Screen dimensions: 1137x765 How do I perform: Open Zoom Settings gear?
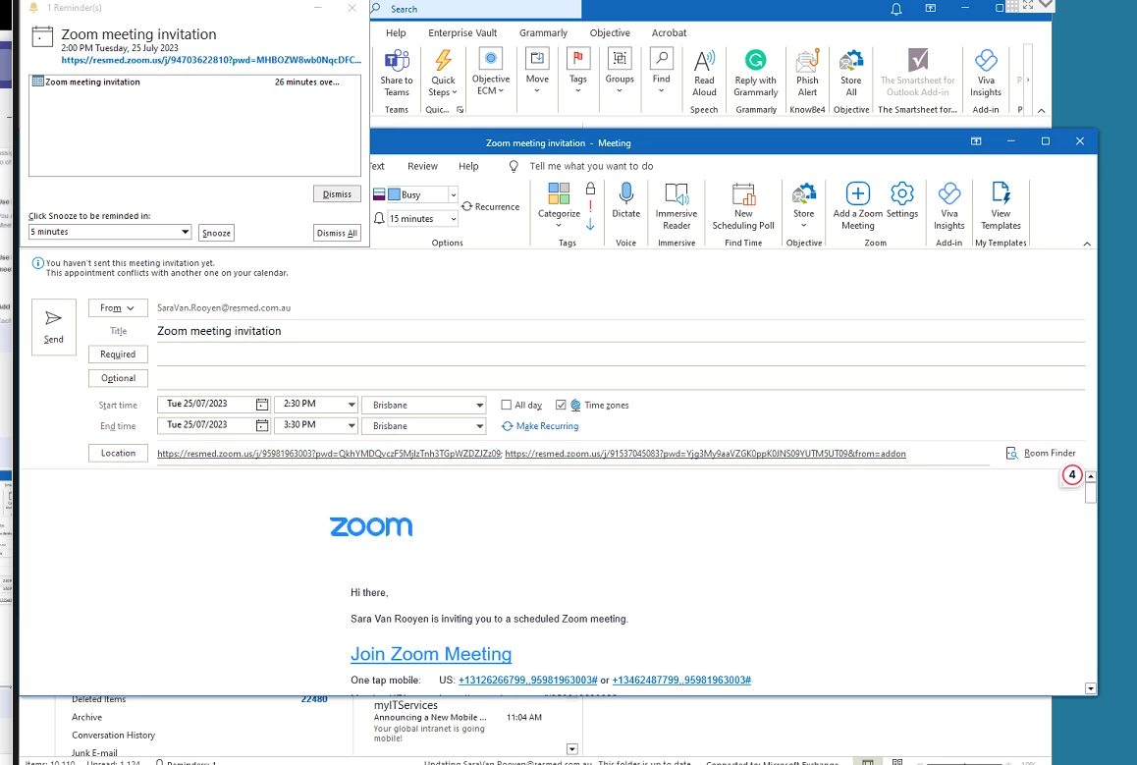(902, 201)
